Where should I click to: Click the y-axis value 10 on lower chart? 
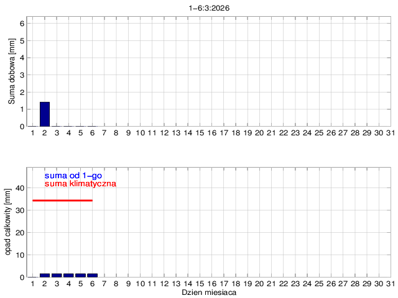tap(19, 255)
